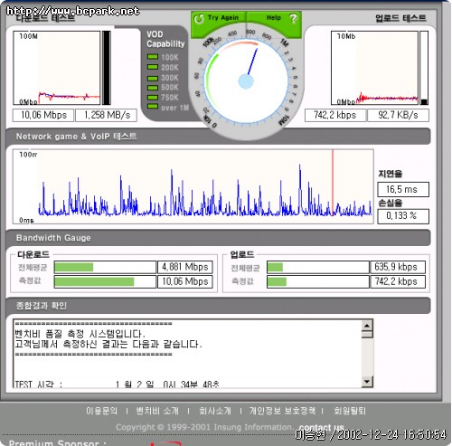Click the Help button label
452x446 pixels.
click(274, 18)
